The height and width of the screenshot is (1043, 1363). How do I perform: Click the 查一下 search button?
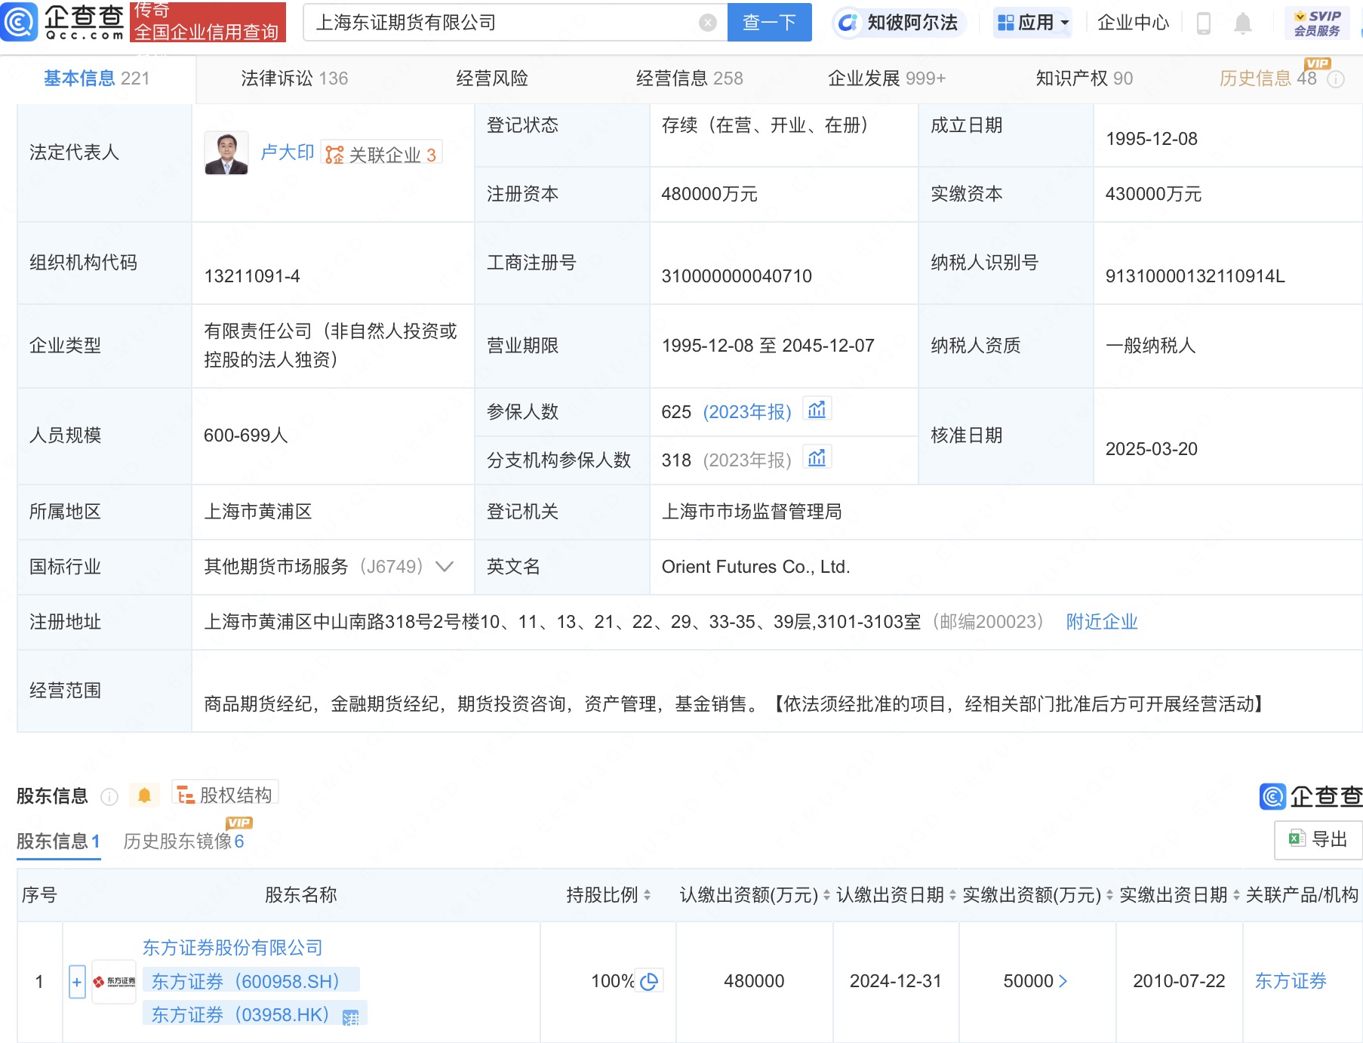tap(769, 23)
